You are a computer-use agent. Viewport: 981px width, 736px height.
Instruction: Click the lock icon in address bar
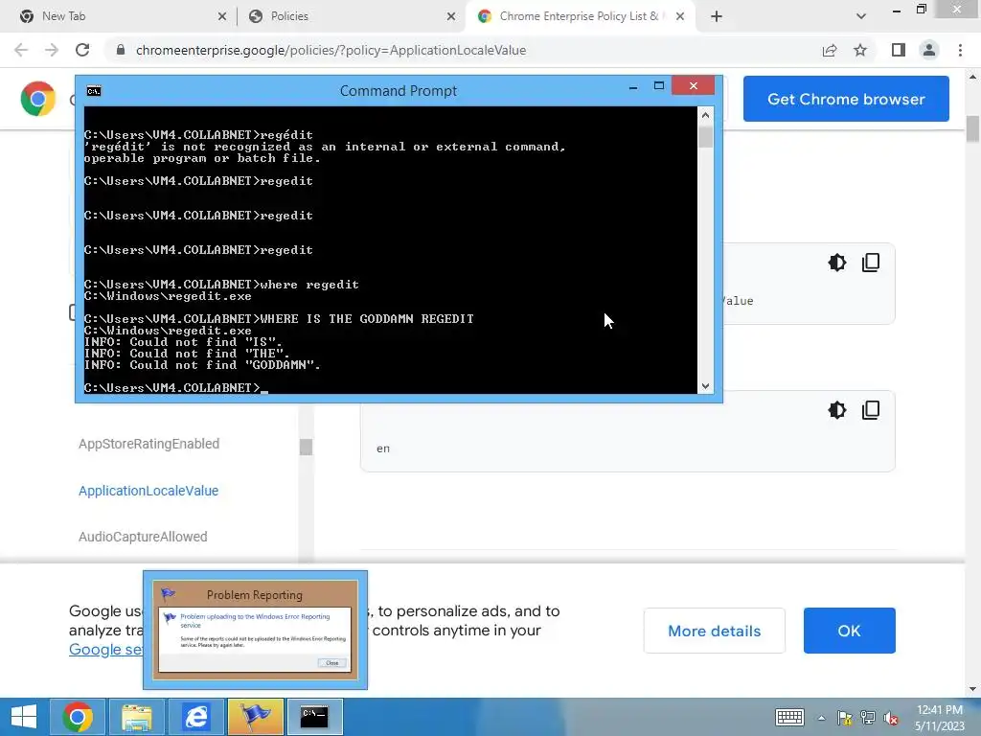point(121,50)
